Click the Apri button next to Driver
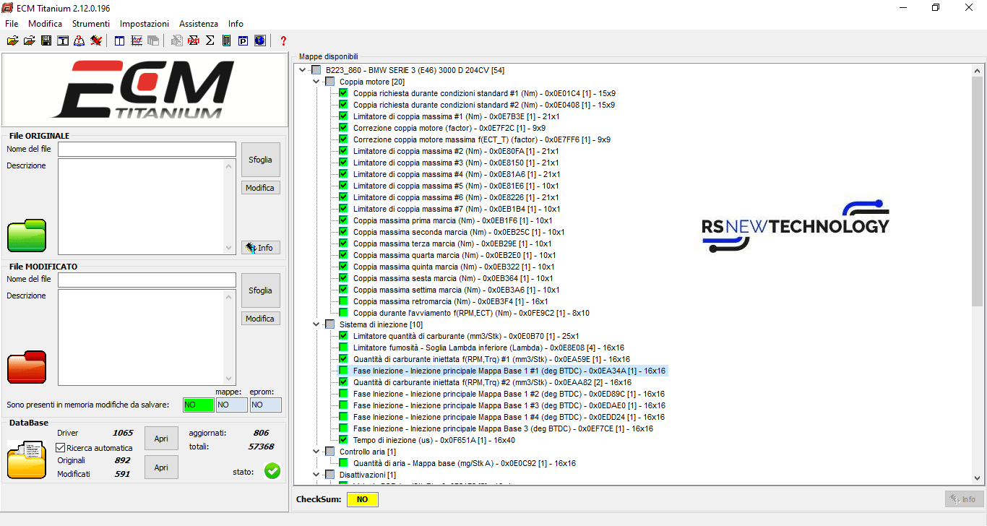Screen dimensions: 987x526 click(161, 439)
